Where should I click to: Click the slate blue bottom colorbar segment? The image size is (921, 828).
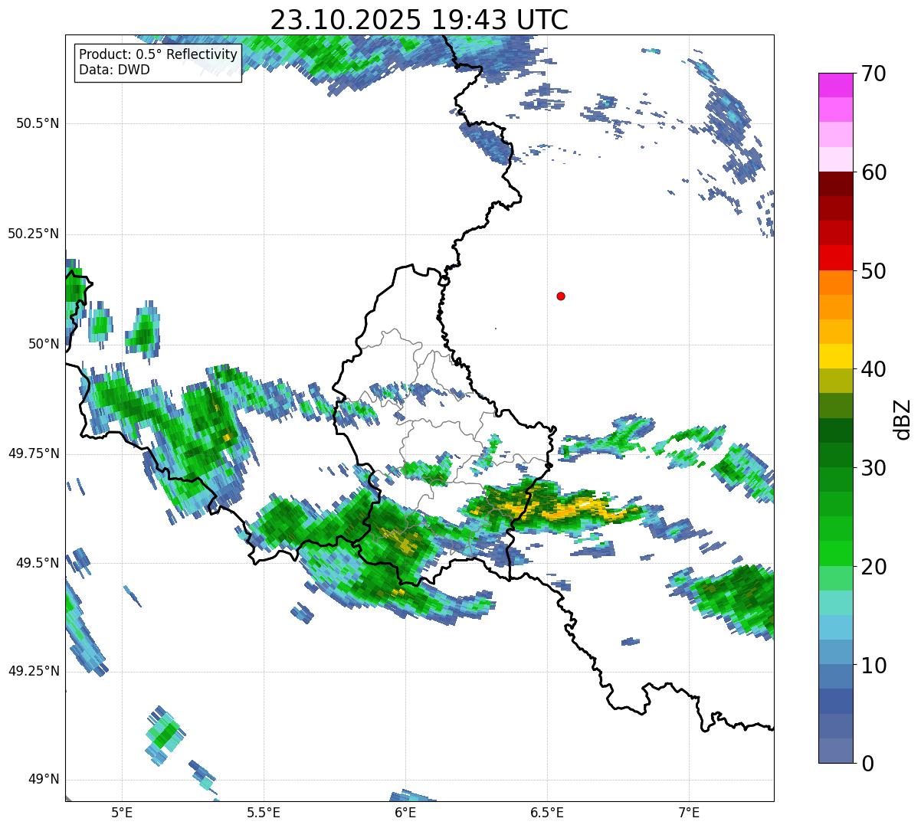(834, 751)
